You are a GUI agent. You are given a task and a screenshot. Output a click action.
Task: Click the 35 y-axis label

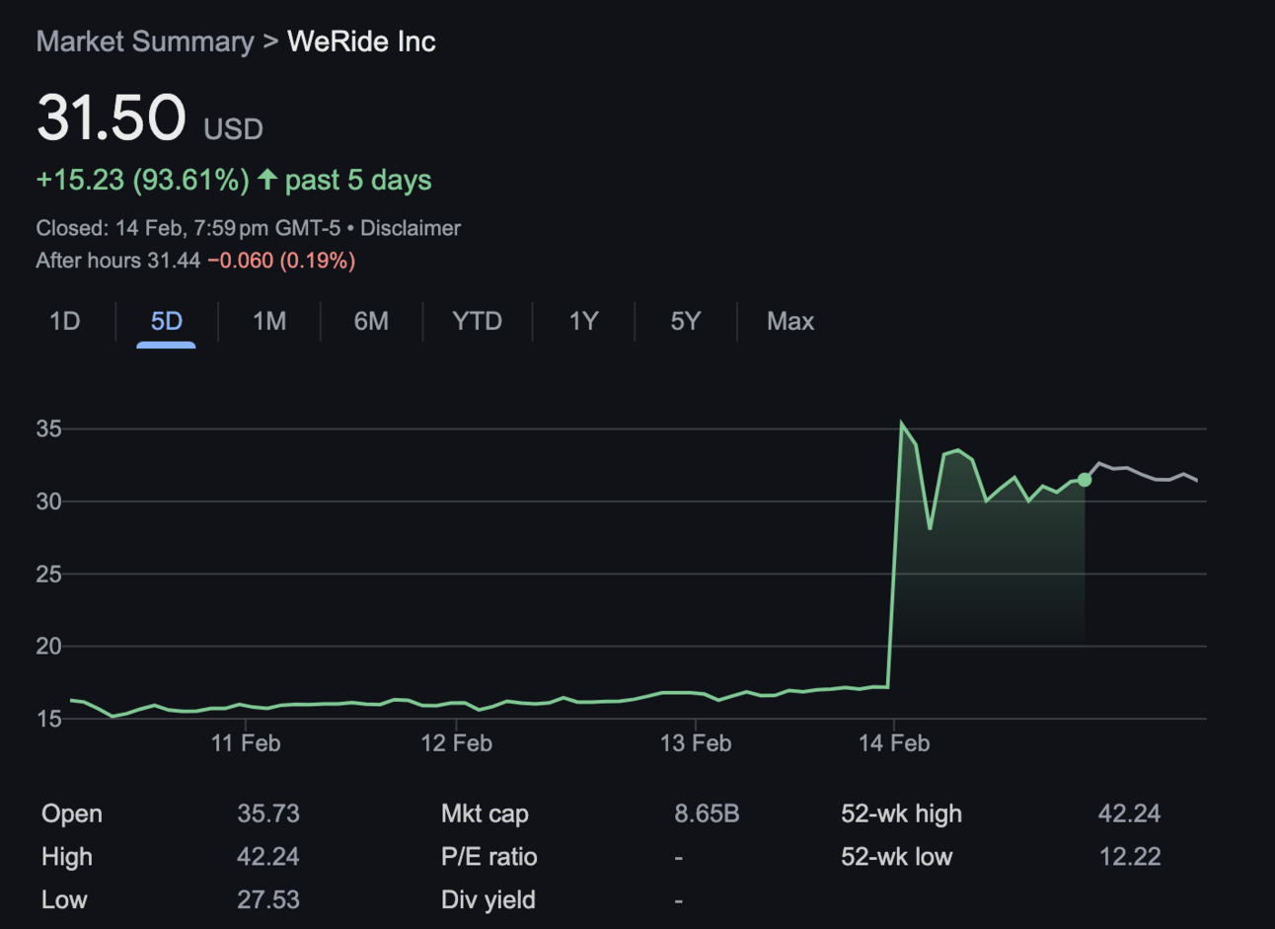[x=48, y=428]
